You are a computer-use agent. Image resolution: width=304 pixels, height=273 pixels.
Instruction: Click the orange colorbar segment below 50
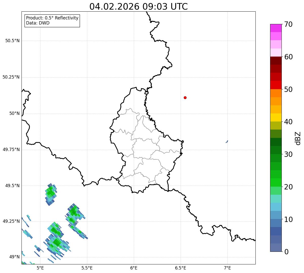[x=276, y=93]
